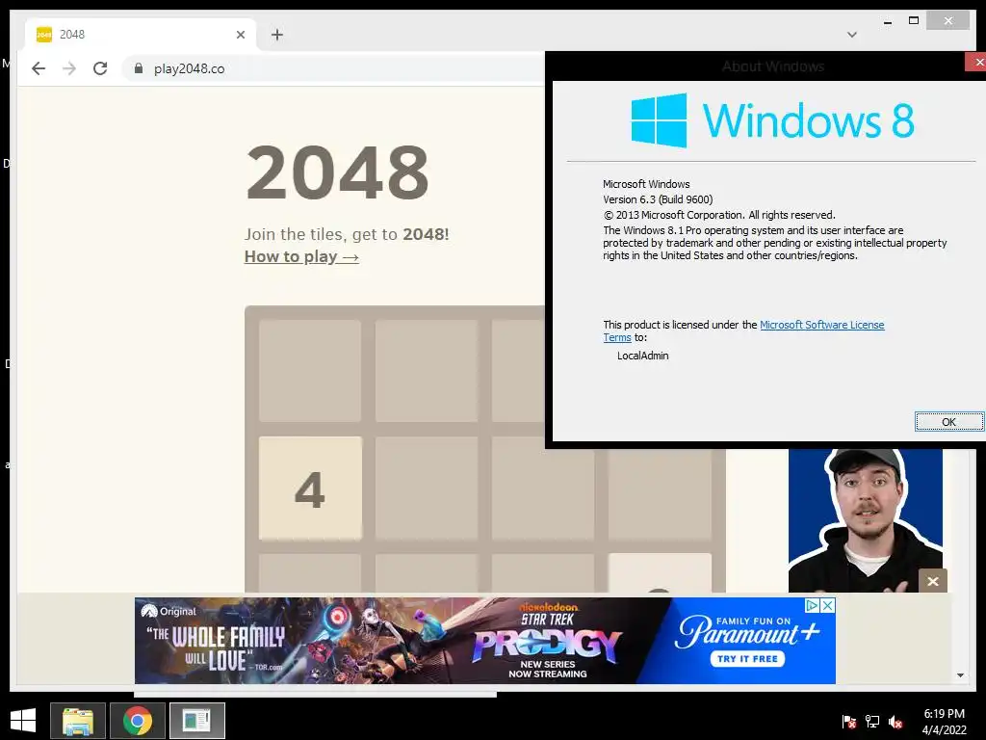
Task: Follow the 'How to play →' link
Action: pos(301,256)
